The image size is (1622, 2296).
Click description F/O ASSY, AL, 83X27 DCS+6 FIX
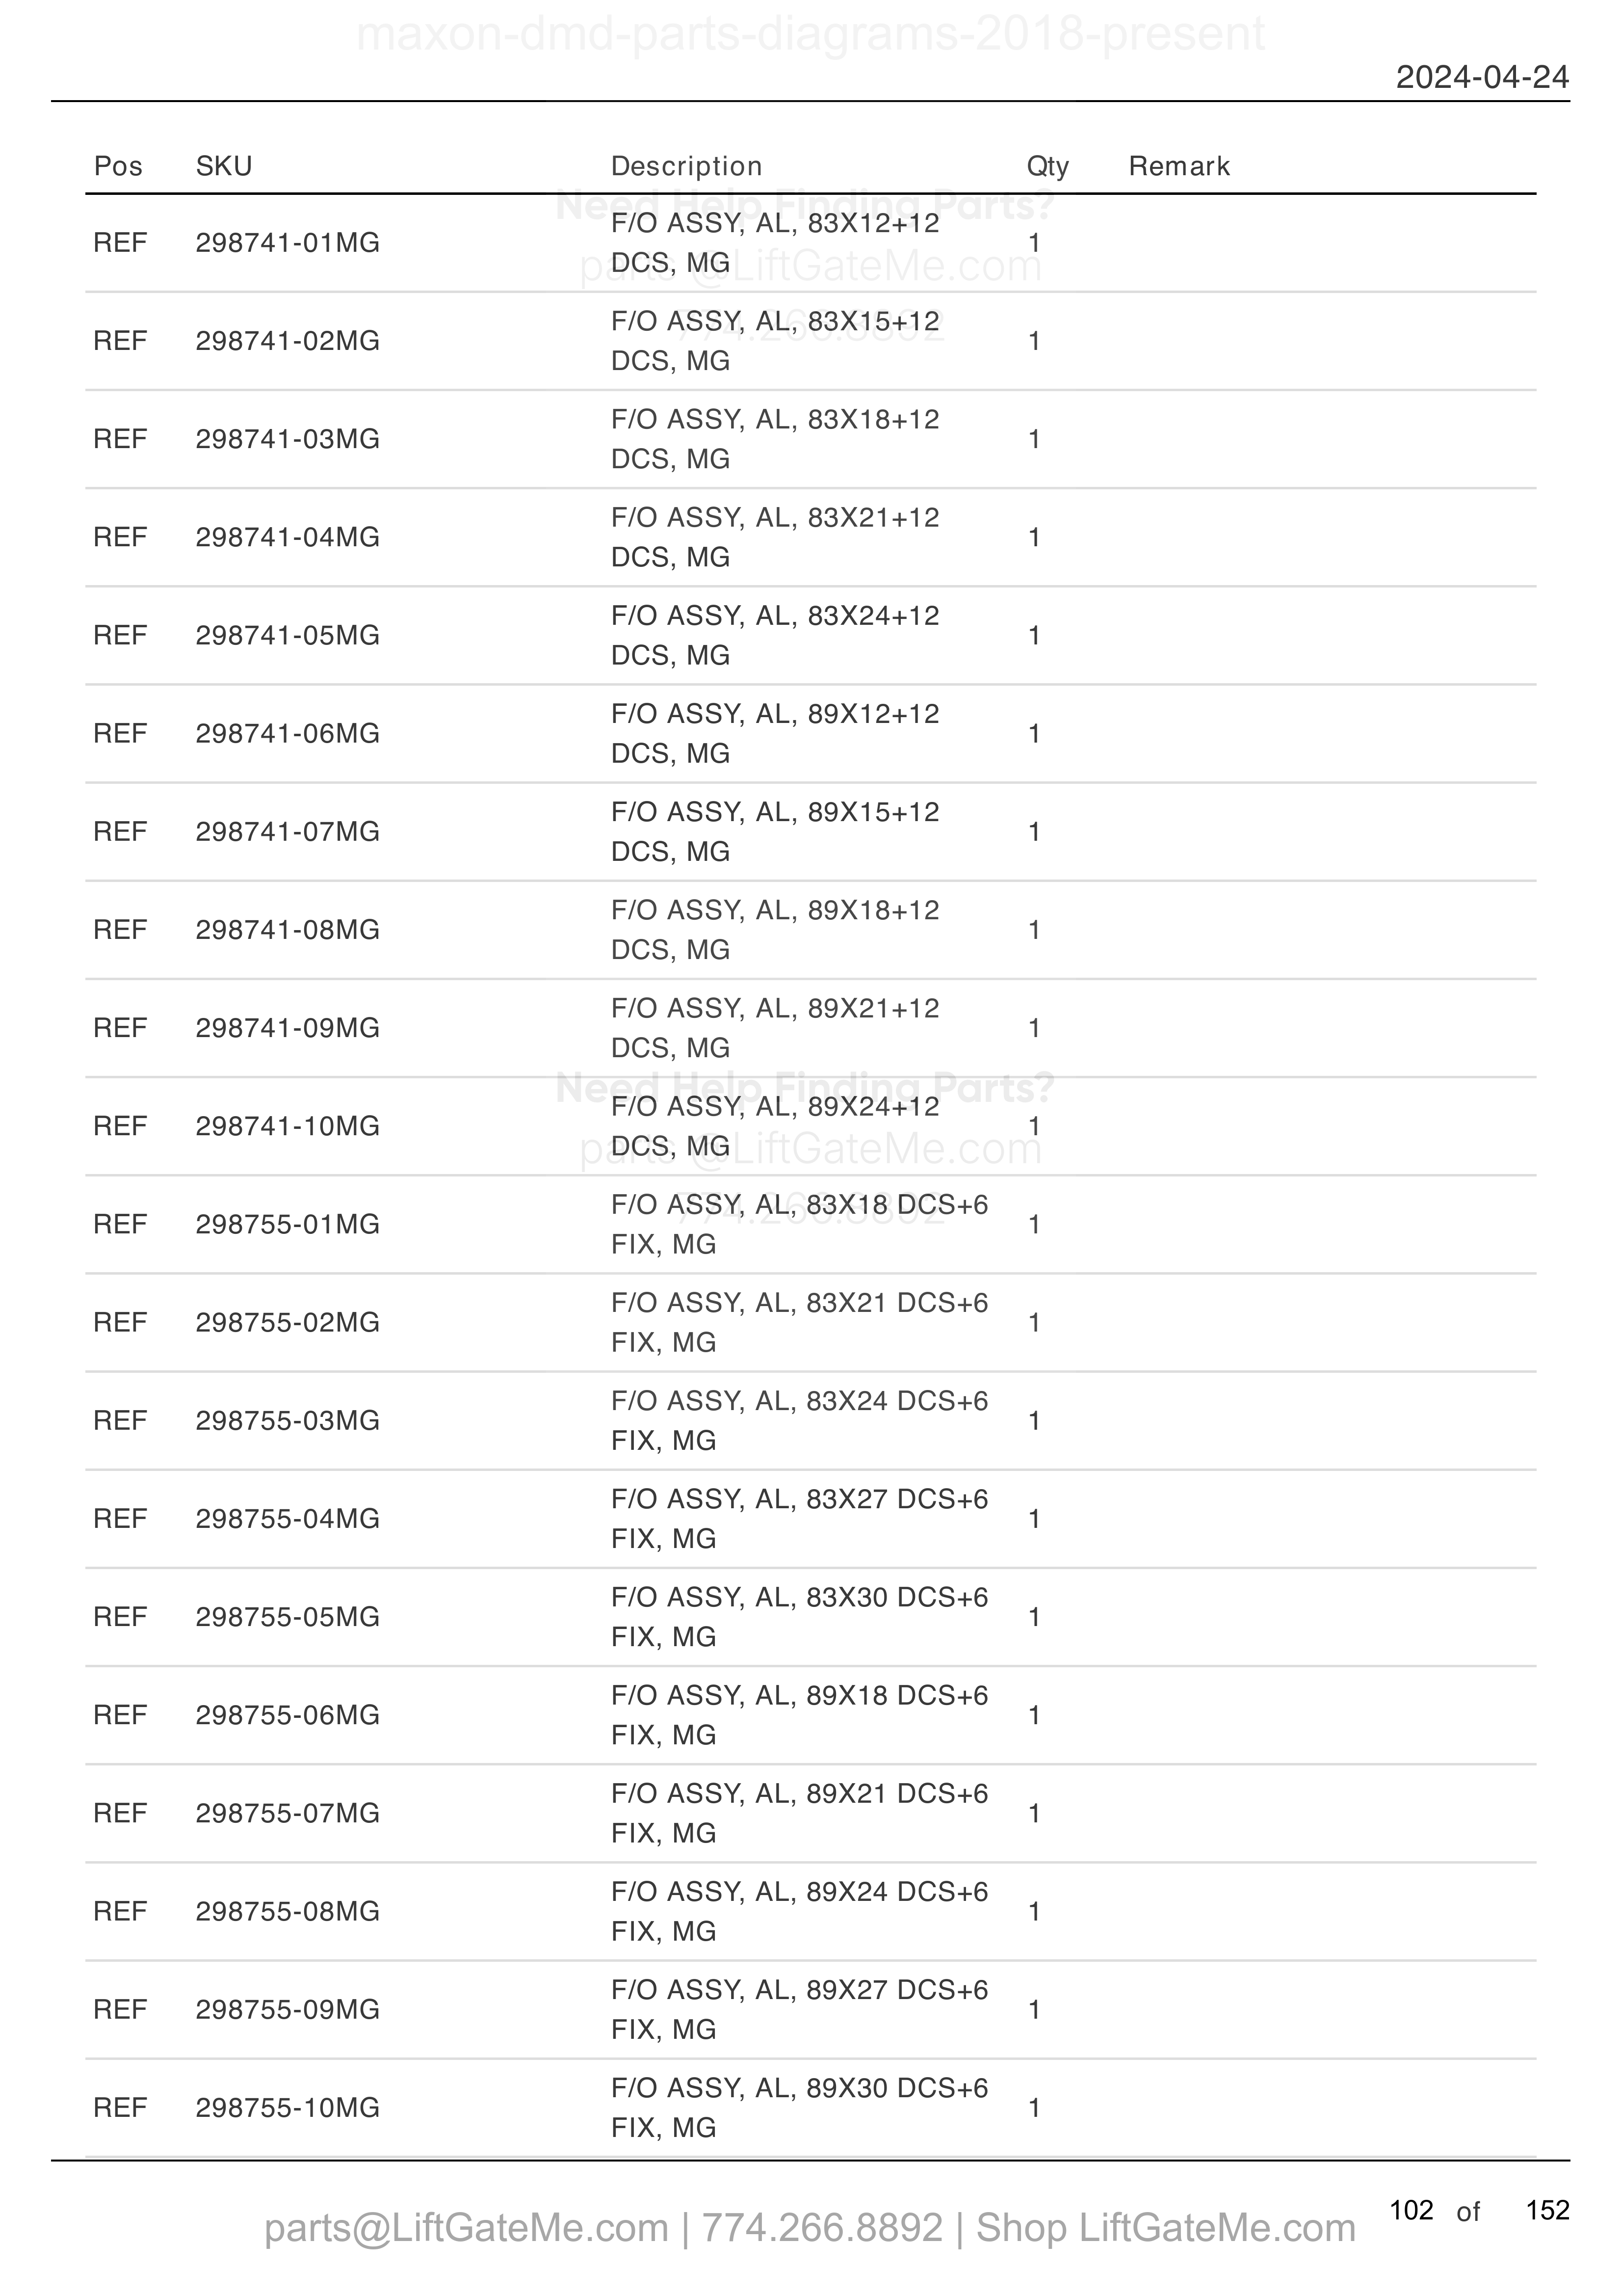point(800,1519)
